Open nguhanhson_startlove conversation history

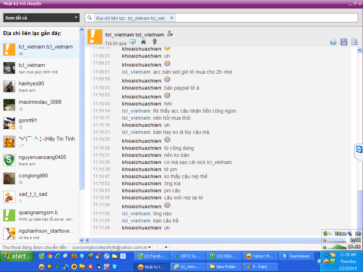coord(39,234)
